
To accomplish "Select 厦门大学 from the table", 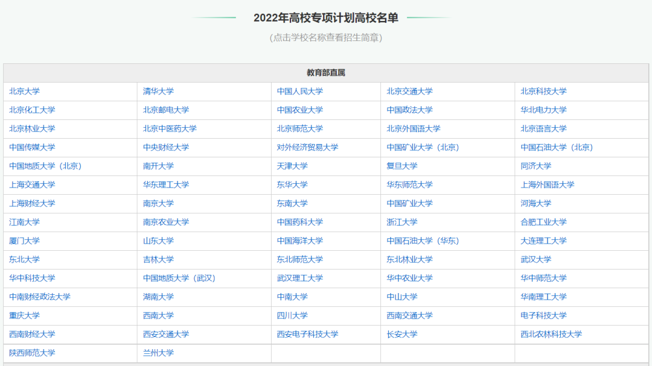I will pyautogui.click(x=24, y=241).
